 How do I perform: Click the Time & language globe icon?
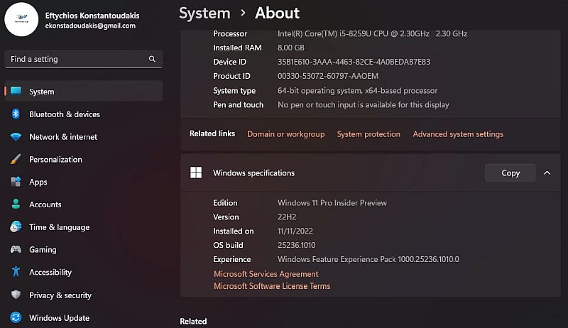pyautogui.click(x=16, y=226)
